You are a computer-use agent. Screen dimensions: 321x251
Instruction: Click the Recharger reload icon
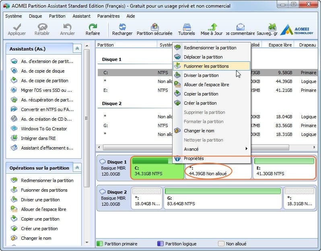(122, 27)
